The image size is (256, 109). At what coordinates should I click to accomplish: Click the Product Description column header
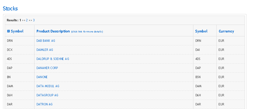(x=53, y=31)
